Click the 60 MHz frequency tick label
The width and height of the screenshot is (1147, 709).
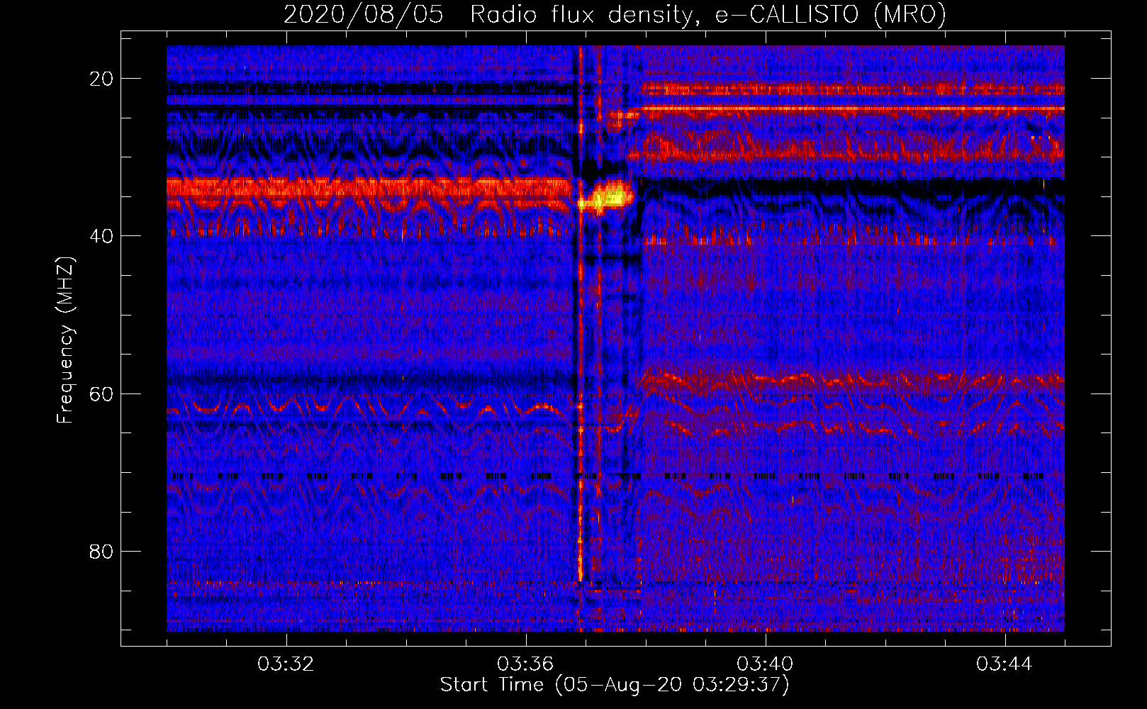pyautogui.click(x=101, y=393)
